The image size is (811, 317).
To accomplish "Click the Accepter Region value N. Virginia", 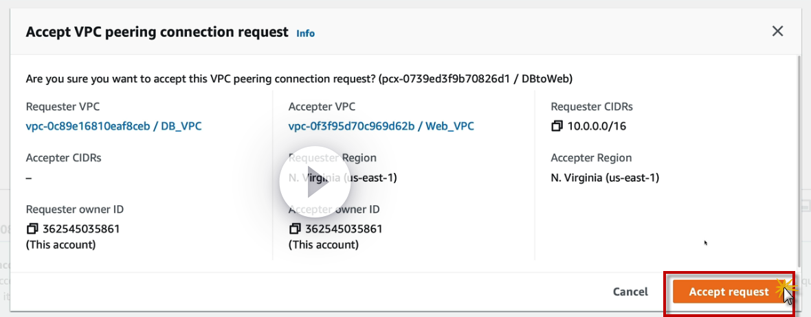I will tap(605, 178).
